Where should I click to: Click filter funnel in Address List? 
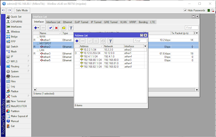[110, 41]
